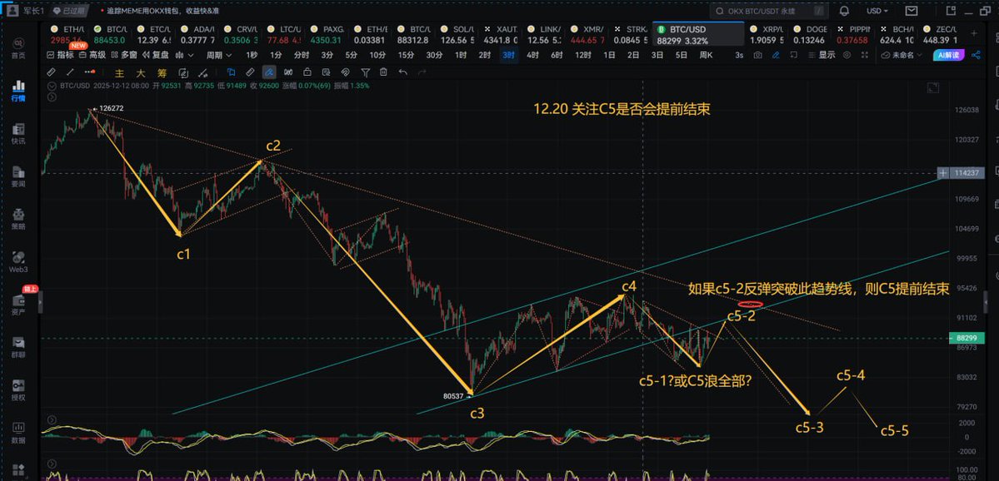The image size is (999, 481).
Task: Click the undo arrow icon
Action: tap(403, 72)
